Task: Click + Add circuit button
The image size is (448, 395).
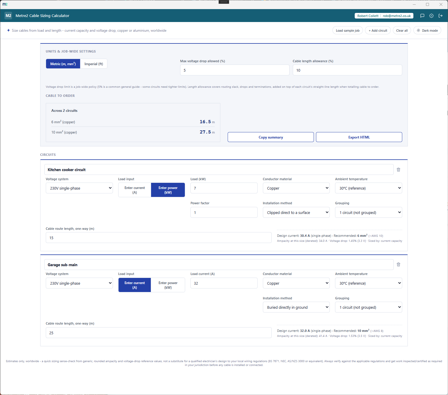Action: (x=378, y=31)
